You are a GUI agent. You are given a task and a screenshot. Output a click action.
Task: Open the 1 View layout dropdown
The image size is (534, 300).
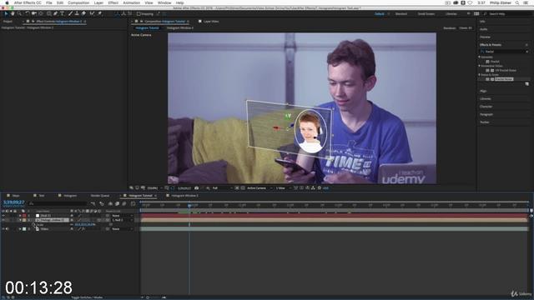click(283, 188)
